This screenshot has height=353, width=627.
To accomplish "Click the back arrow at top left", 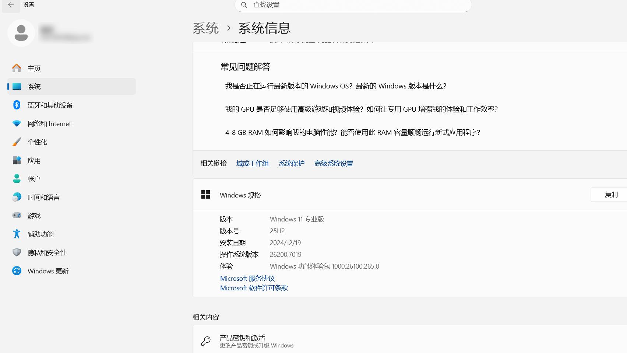I will 11,6.
